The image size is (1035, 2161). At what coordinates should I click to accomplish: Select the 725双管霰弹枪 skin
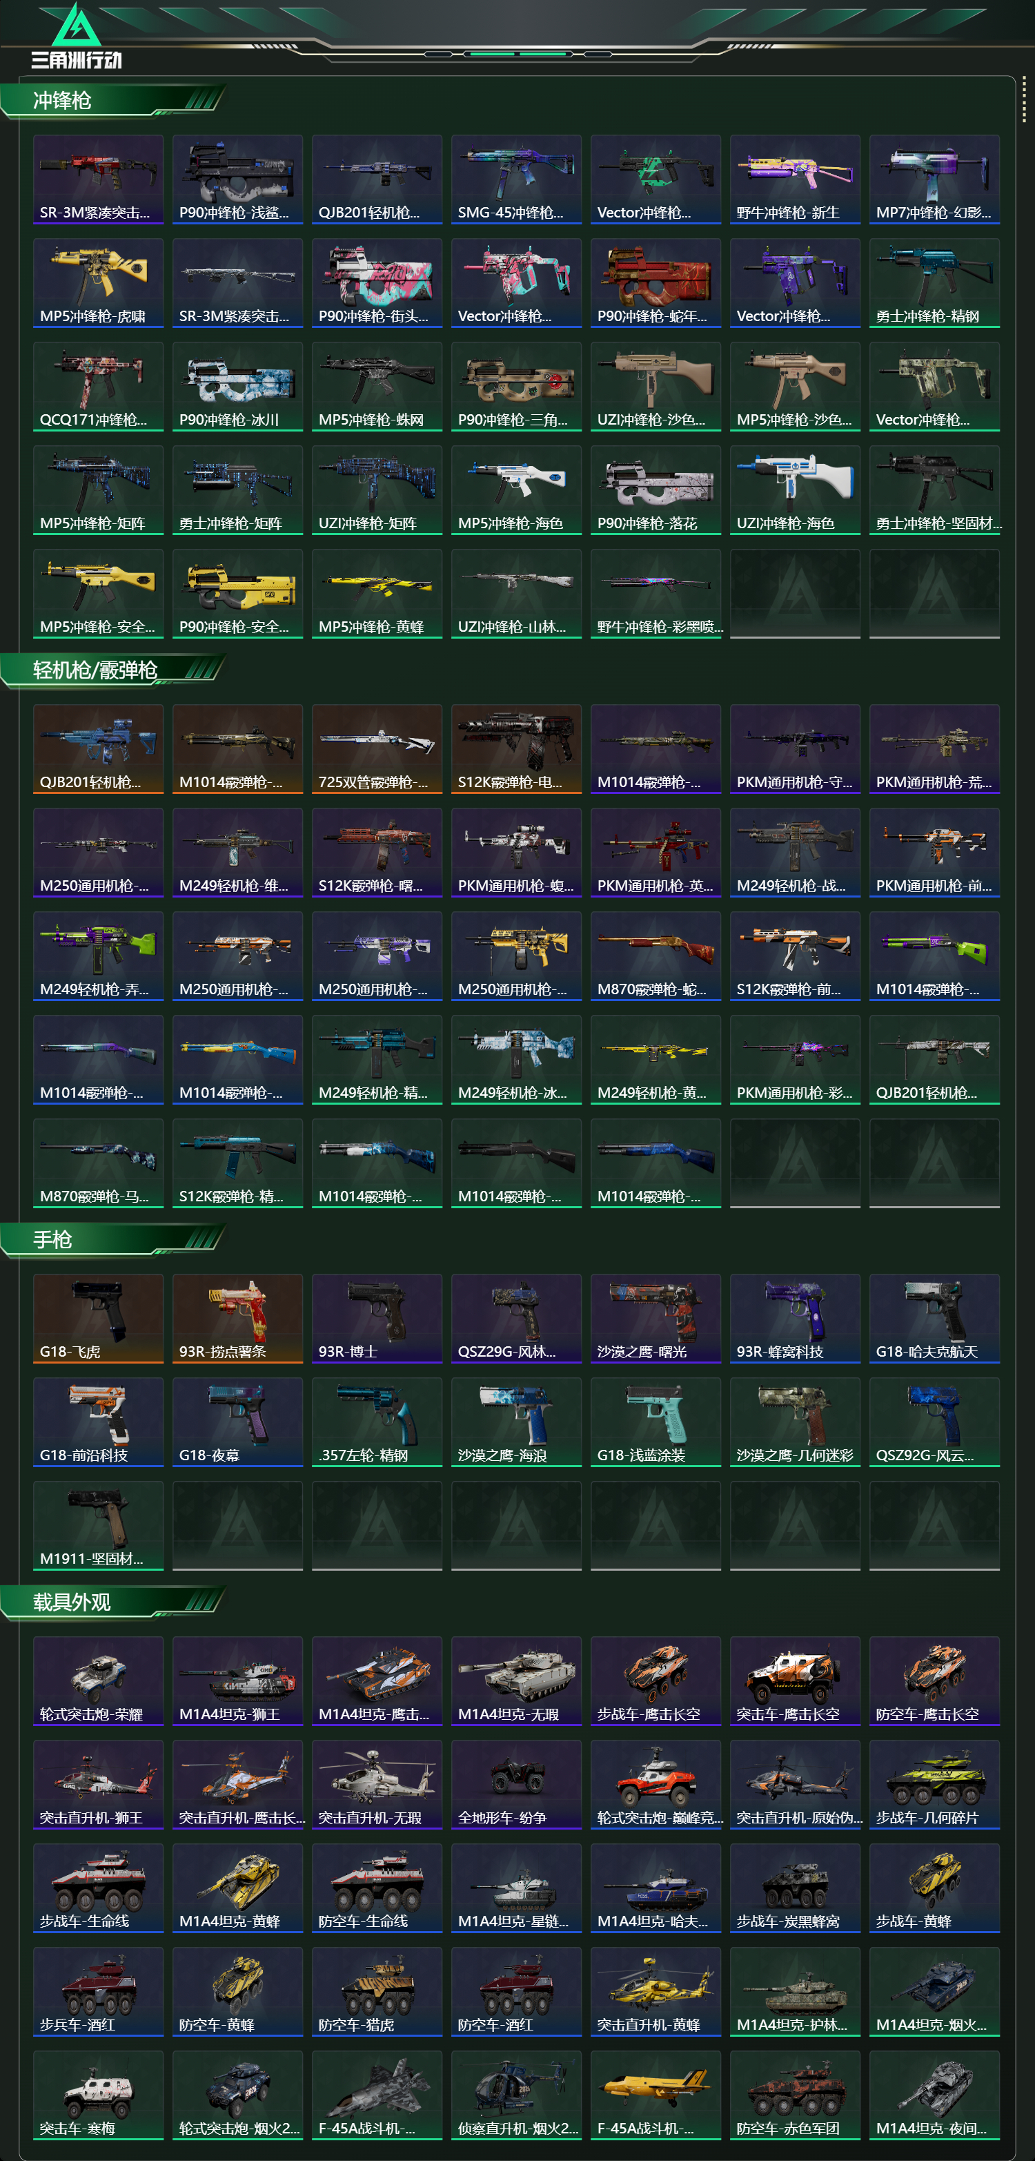[376, 749]
